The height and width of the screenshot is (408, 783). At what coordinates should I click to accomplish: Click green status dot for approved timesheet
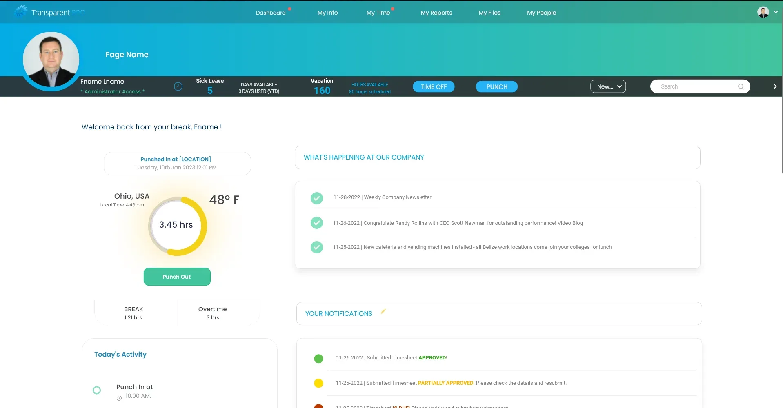pos(318,359)
